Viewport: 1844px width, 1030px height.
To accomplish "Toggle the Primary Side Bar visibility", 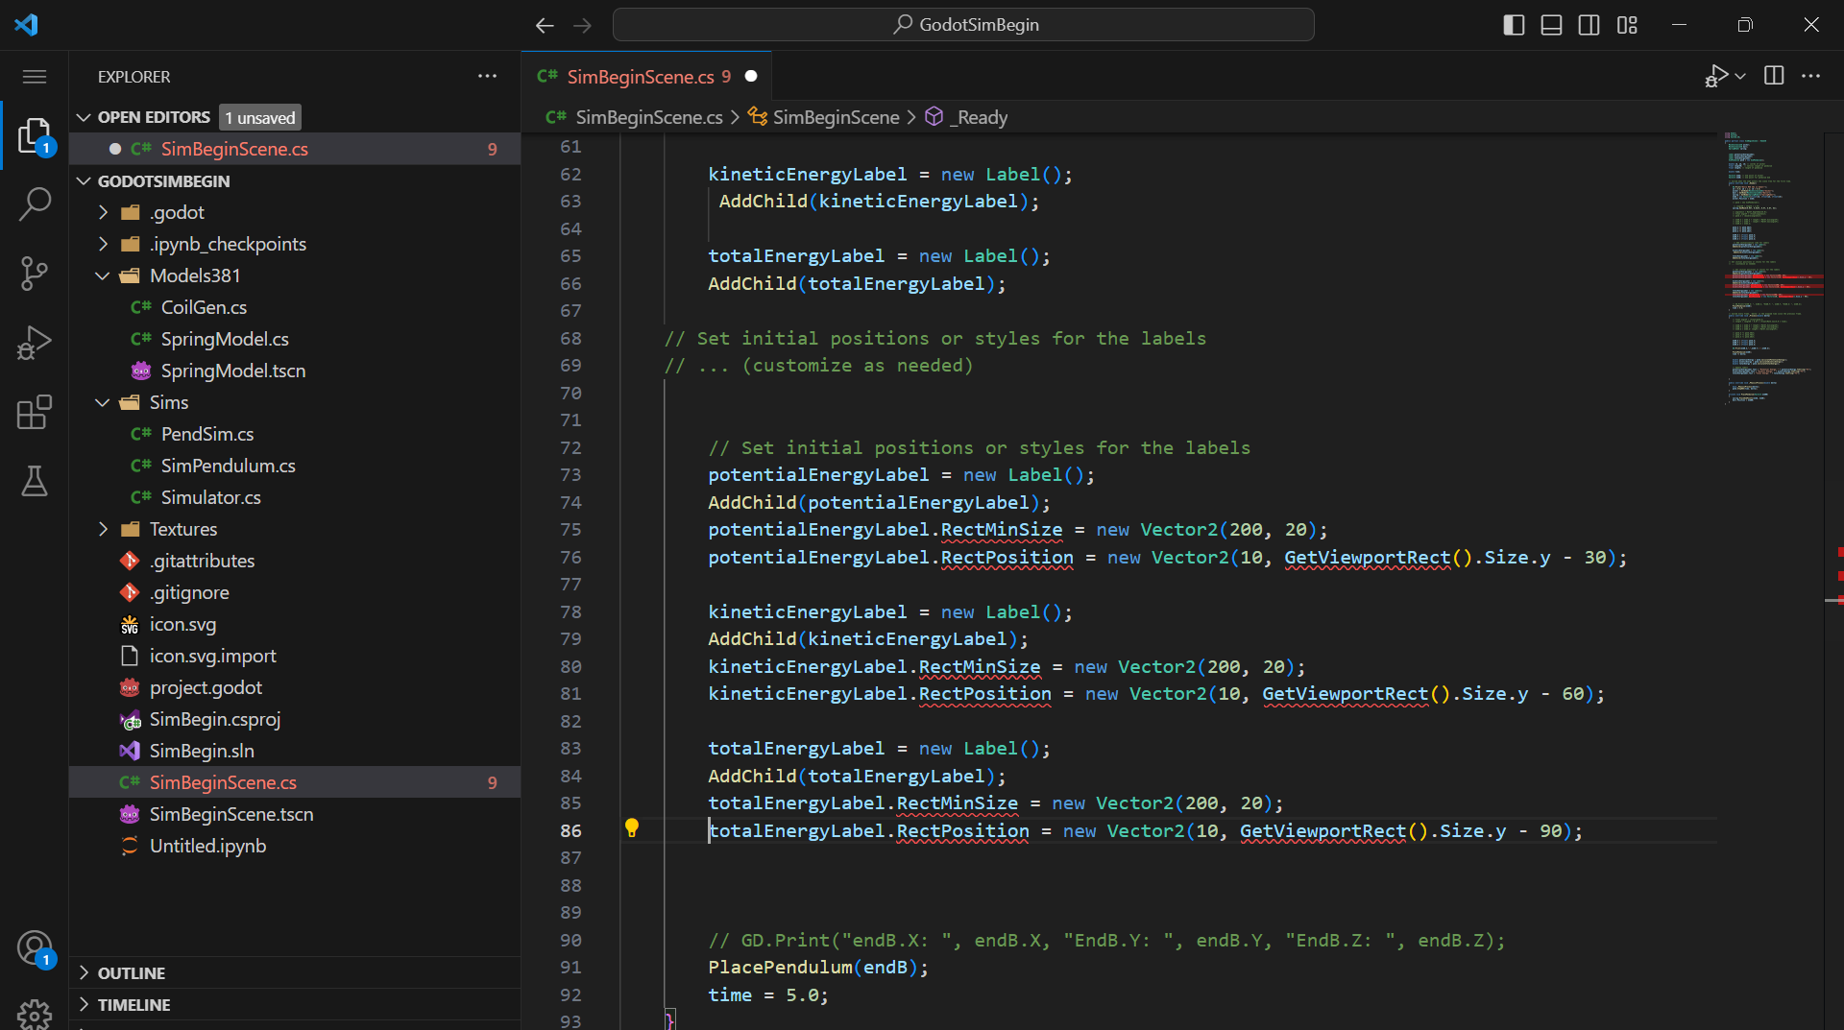I will 1513,25.
